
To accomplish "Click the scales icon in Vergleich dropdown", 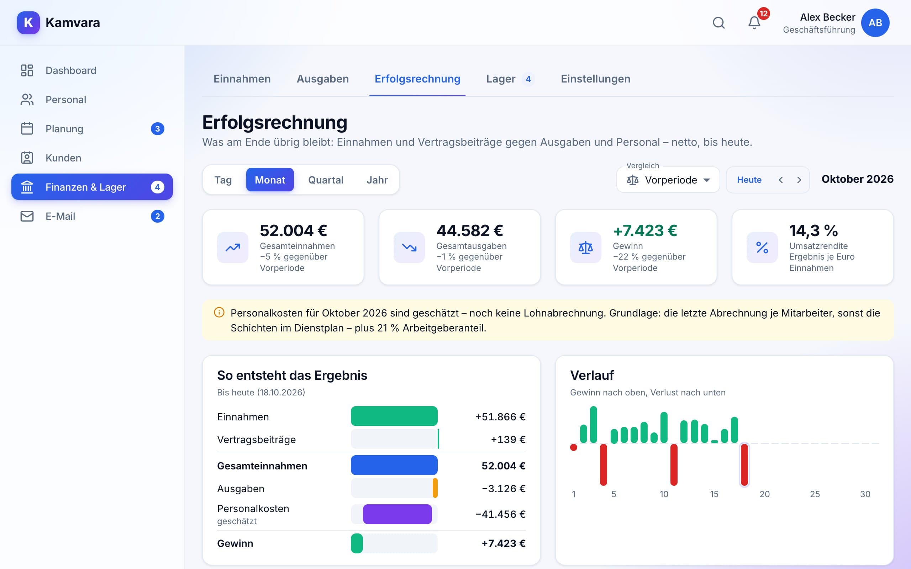I will [x=632, y=180].
